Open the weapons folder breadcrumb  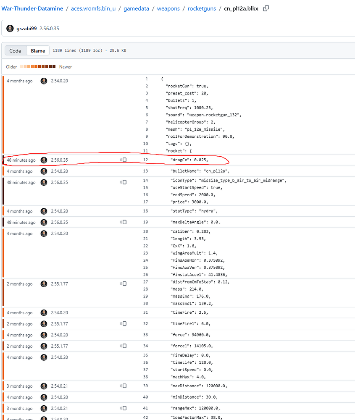(x=168, y=8)
